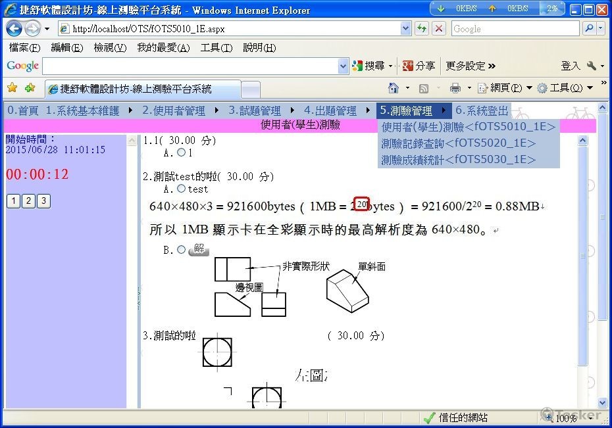Jump to question 2 button
612x428 pixels.
click(28, 201)
